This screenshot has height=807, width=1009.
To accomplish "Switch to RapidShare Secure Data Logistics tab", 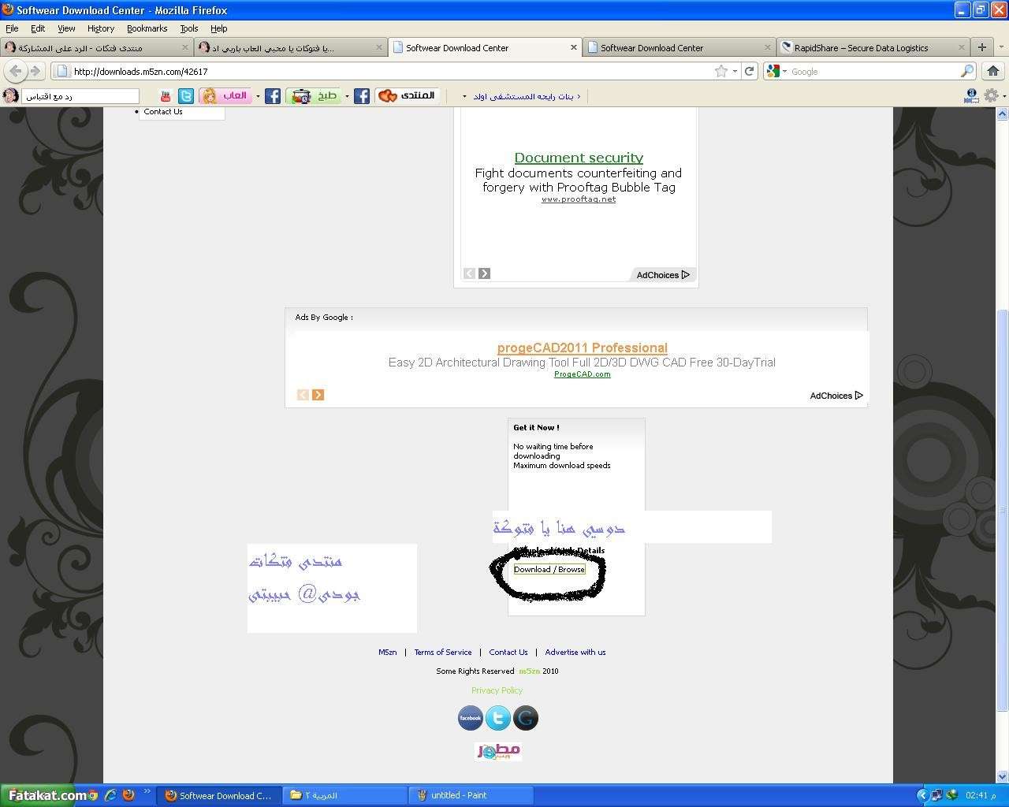I will (x=873, y=47).
